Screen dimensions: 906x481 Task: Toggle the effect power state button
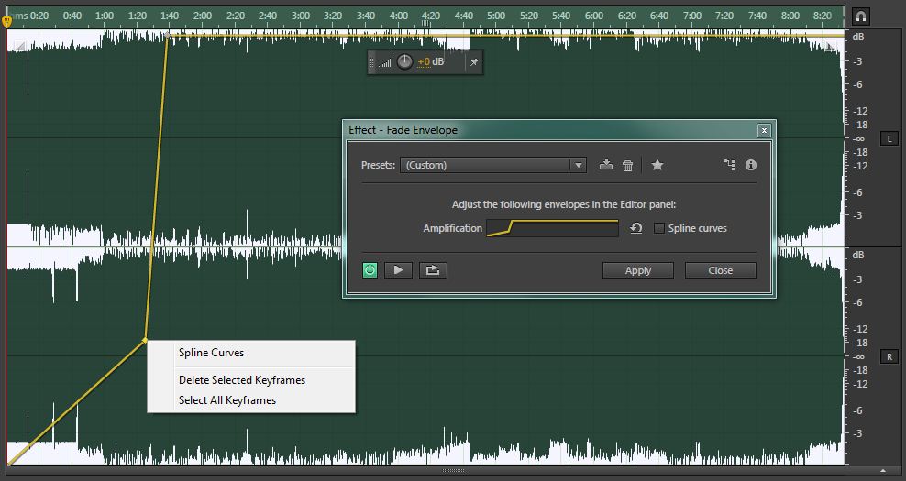(370, 270)
